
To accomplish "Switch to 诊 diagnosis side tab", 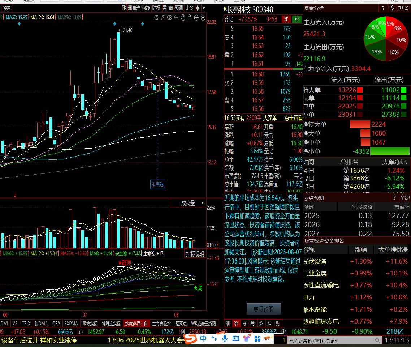I will point(236,324).
